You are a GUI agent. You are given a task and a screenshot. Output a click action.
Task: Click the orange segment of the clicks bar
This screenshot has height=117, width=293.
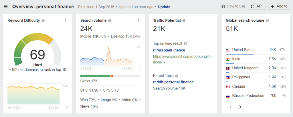point(112,76)
